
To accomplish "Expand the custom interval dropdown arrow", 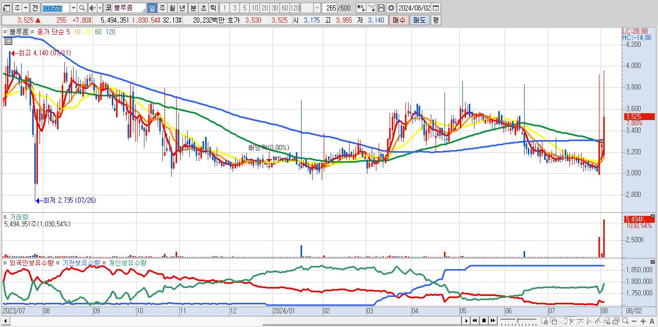I will point(317,8).
